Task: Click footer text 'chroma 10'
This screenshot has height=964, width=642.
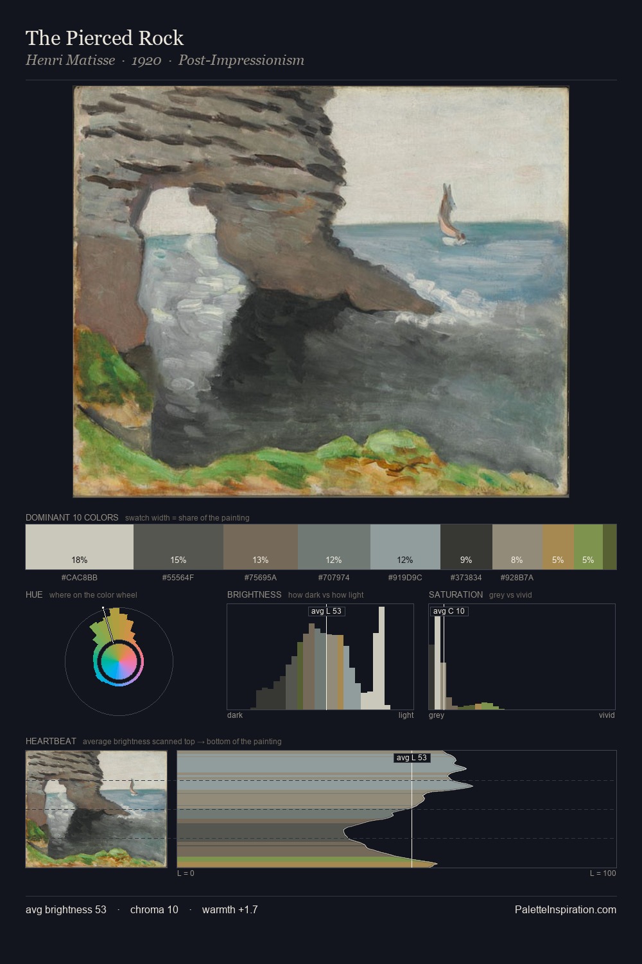Action: [x=154, y=909]
